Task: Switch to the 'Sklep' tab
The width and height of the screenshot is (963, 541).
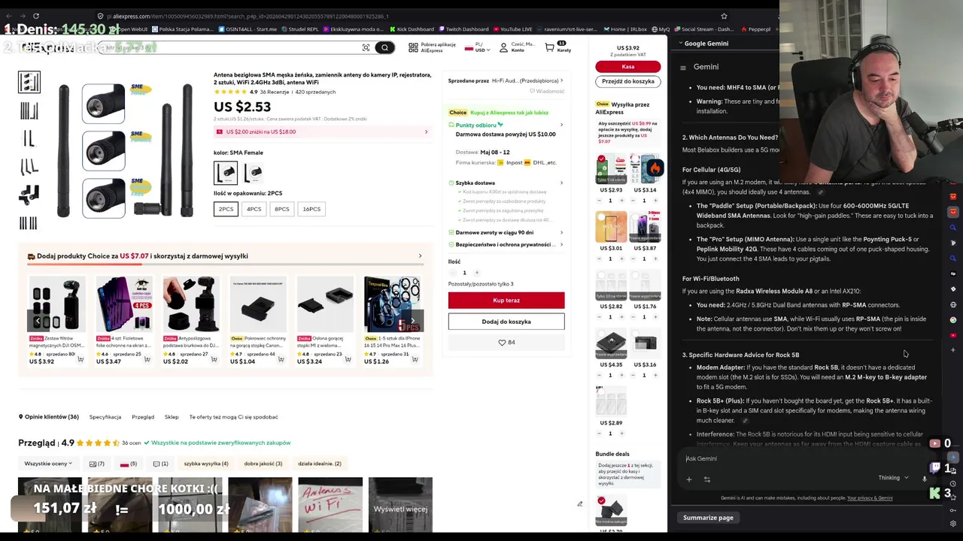Action: pyautogui.click(x=172, y=417)
